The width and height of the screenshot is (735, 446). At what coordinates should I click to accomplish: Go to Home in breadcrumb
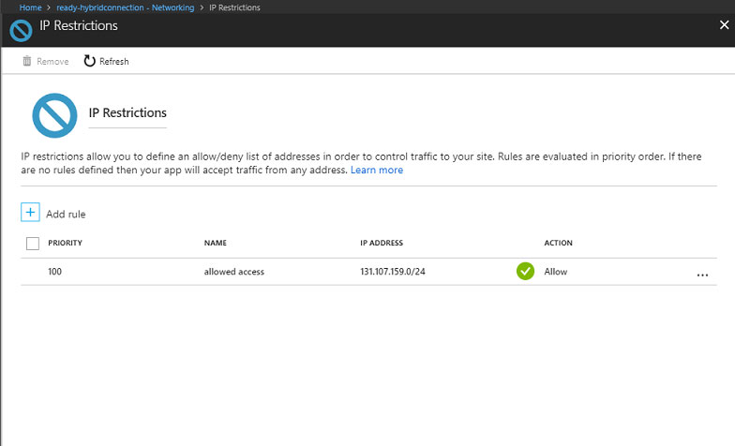30,7
